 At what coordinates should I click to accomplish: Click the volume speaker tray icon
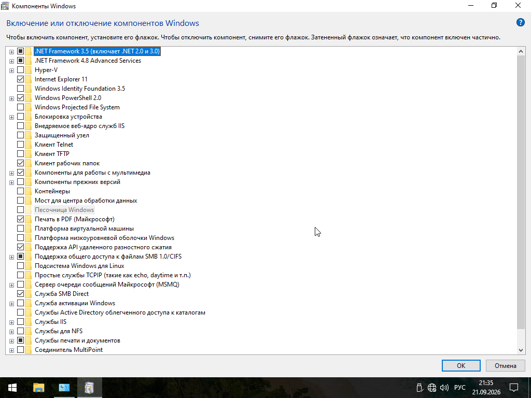pyautogui.click(x=444, y=388)
